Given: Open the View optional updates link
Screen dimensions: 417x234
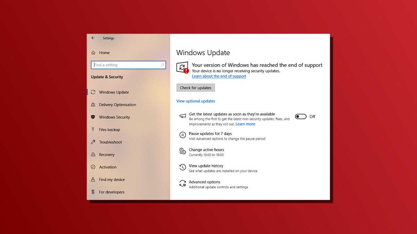Looking at the screenshot, I should pyautogui.click(x=196, y=101).
